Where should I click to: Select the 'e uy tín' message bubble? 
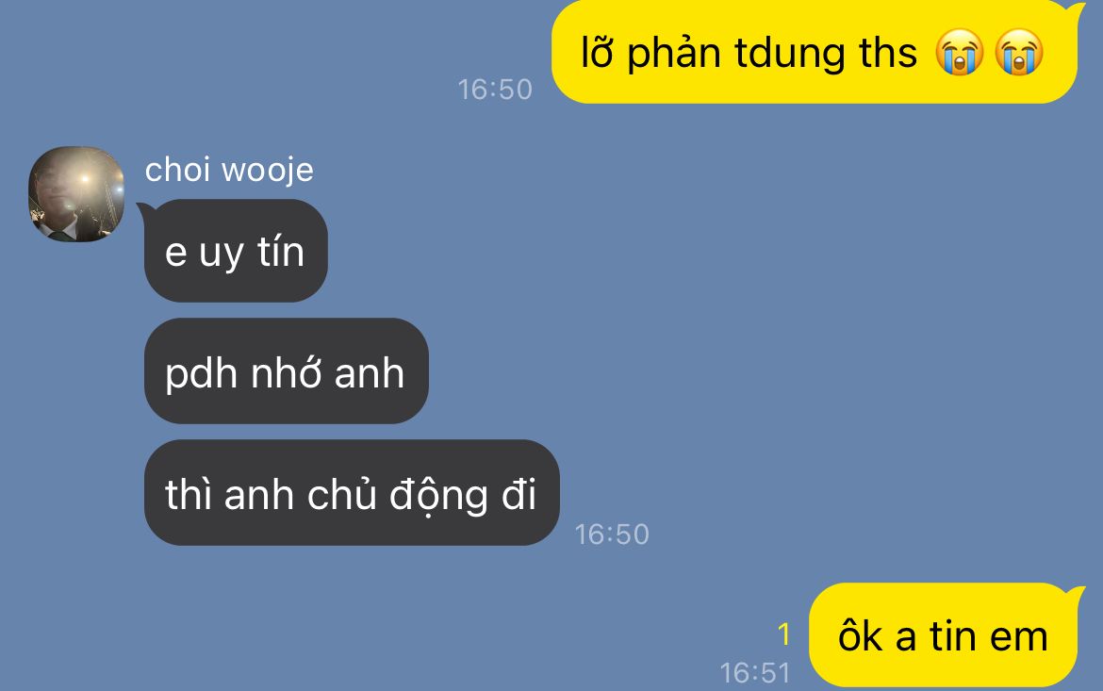pyautogui.click(x=236, y=251)
